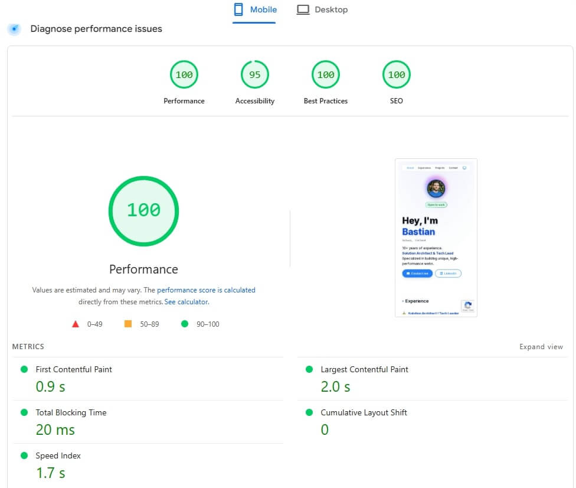Image resolution: width=576 pixels, height=488 pixels.
Task: Click the Desktop monitor icon
Action: click(303, 9)
